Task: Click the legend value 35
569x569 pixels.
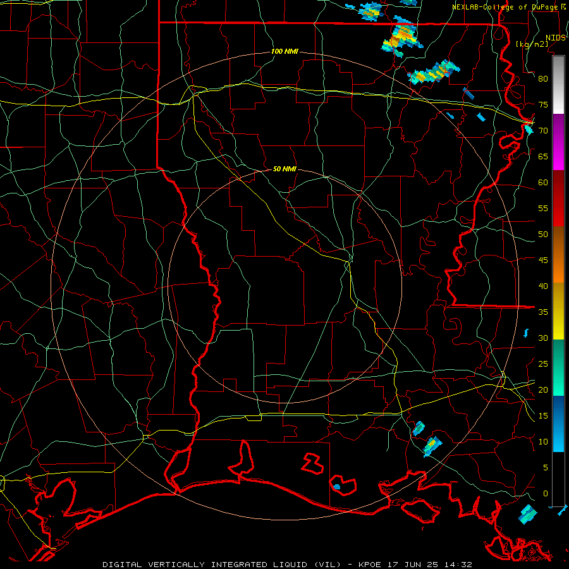Action: (x=543, y=312)
